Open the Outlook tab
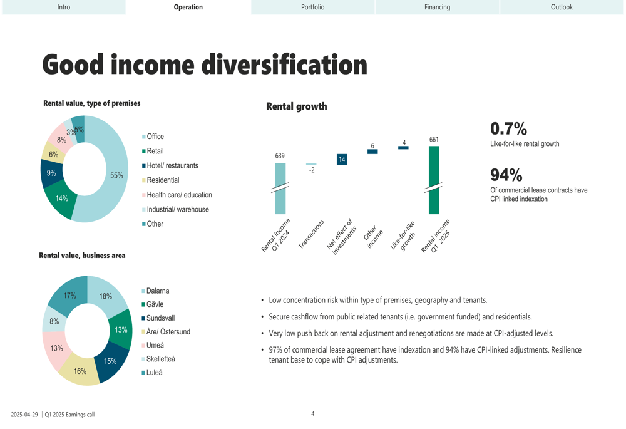This screenshot has width=626, height=429. [562, 7]
